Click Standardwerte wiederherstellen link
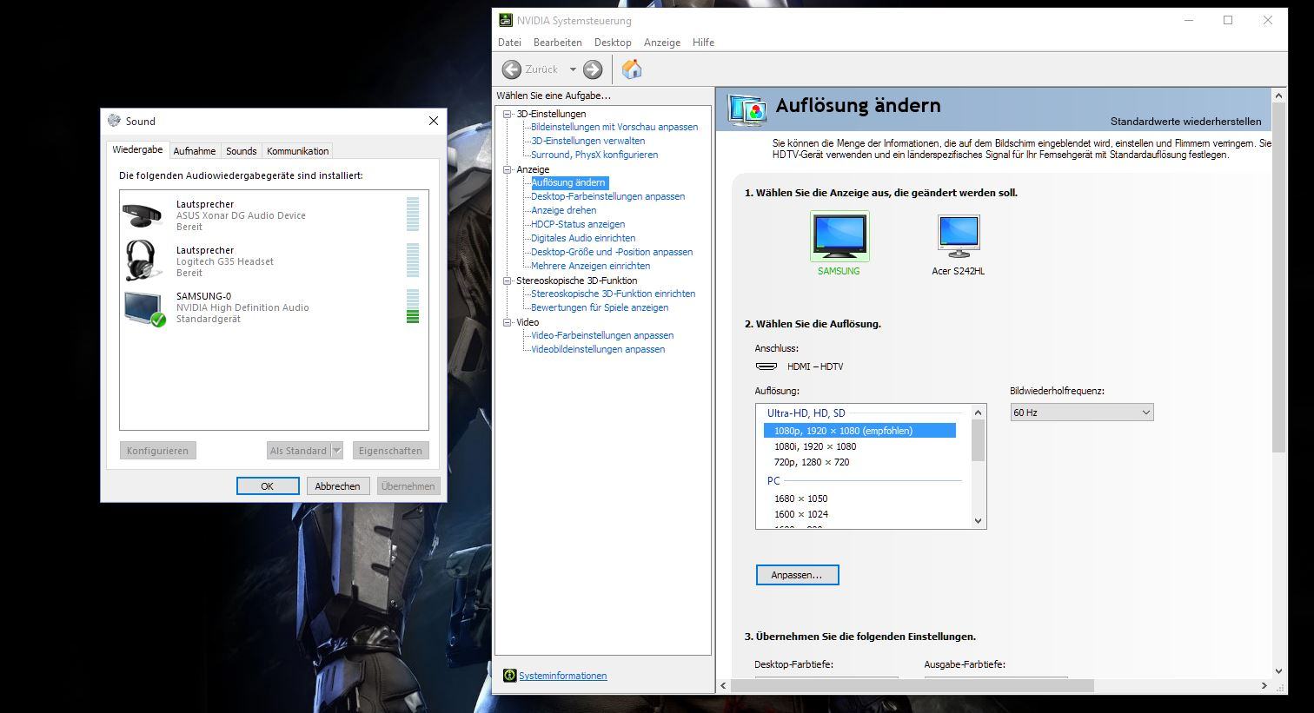The image size is (1314, 713). (1186, 122)
